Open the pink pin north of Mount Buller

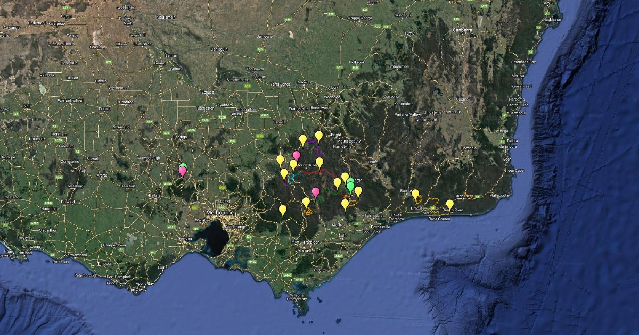[297, 156]
